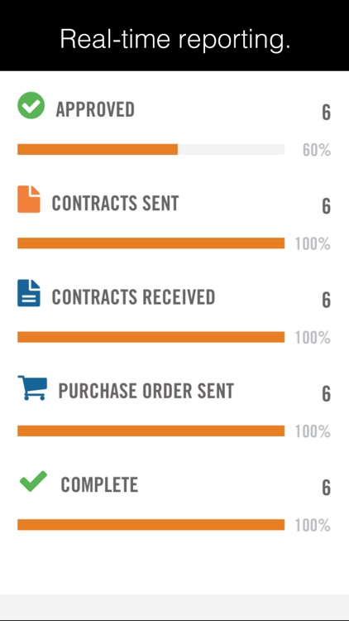Click the Approved count number 6
Viewport: 349px width, 621px height.
[326, 113]
